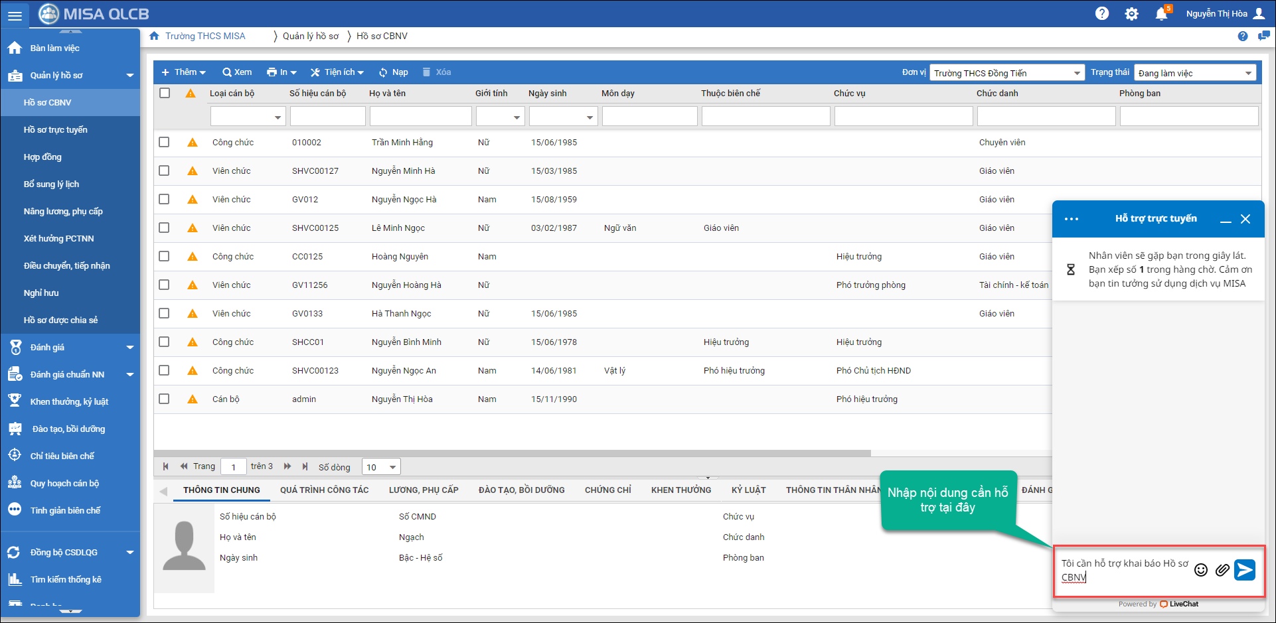Switch to the LƯƠNG, PHỤ CẤP tab

[x=424, y=490]
